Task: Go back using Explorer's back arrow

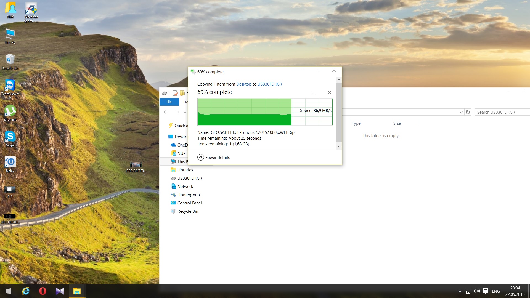Action: click(x=166, y=112)
